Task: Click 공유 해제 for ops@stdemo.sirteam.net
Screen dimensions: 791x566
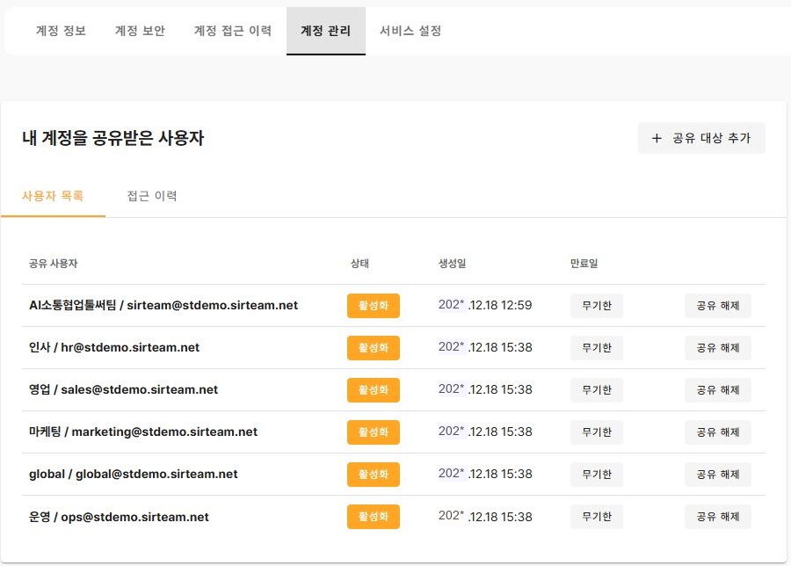Action: [718, 517]
